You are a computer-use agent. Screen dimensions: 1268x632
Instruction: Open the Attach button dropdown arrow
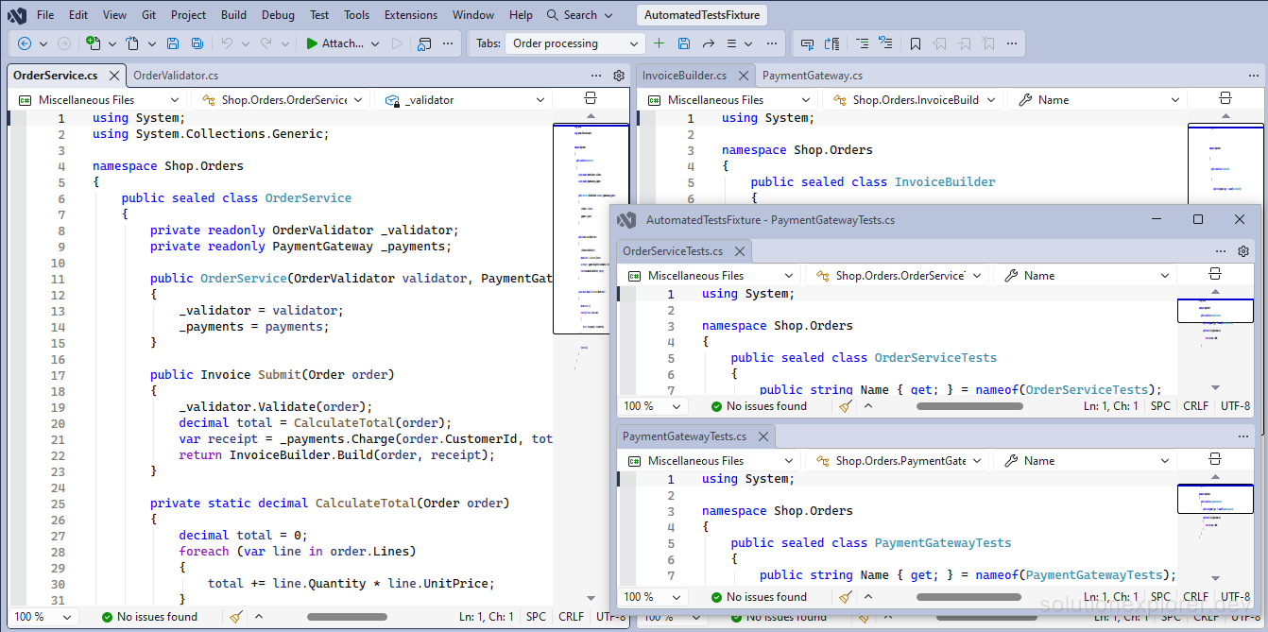tap(375, 43)
